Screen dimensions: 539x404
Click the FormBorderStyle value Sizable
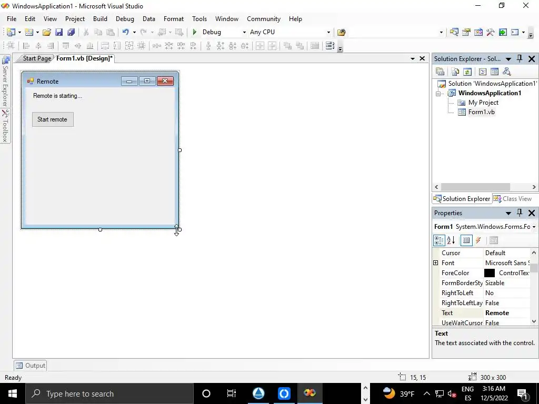(507, 283)
